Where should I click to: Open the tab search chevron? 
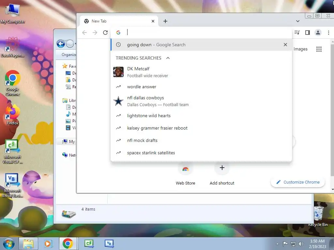coord(298,21)
